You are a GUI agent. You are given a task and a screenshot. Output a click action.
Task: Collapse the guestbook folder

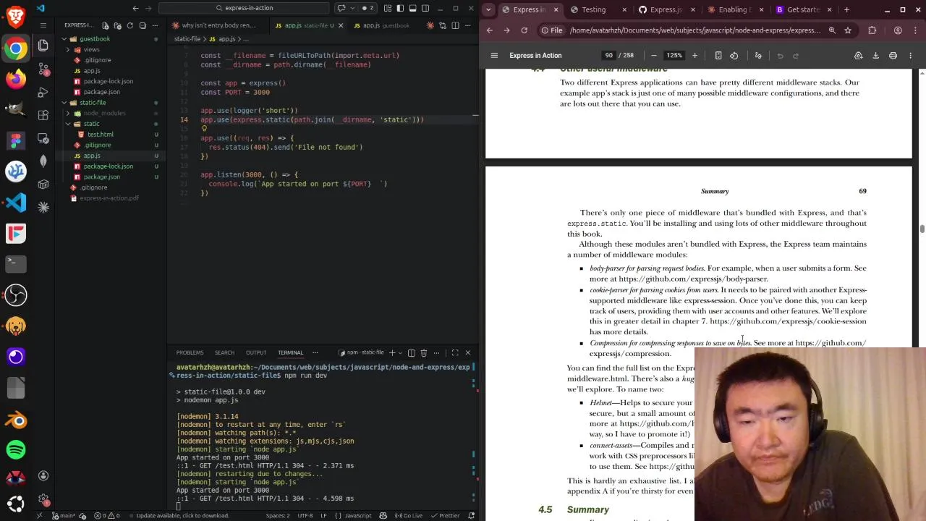94,39
